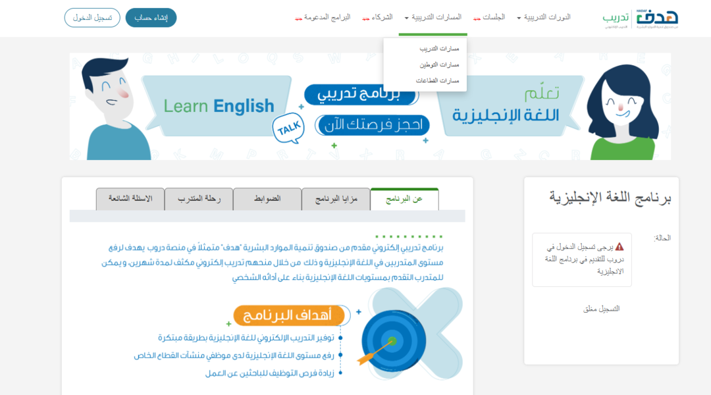
Task: Select مسارات القطاعات from dropdown
Action: 438,81
